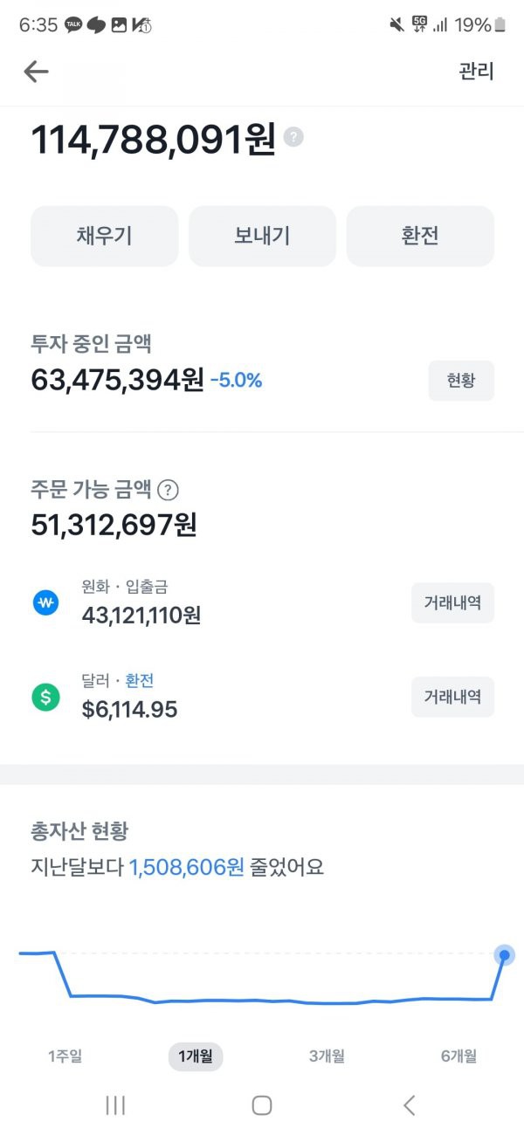Tap the 보내기 button
The height and width of the screenshot is (1135, 524).
[262, 236]
